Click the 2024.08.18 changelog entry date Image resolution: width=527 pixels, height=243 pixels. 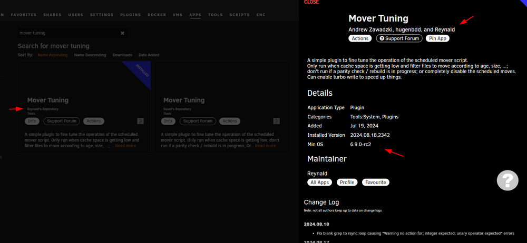click(x=317, y=224)
